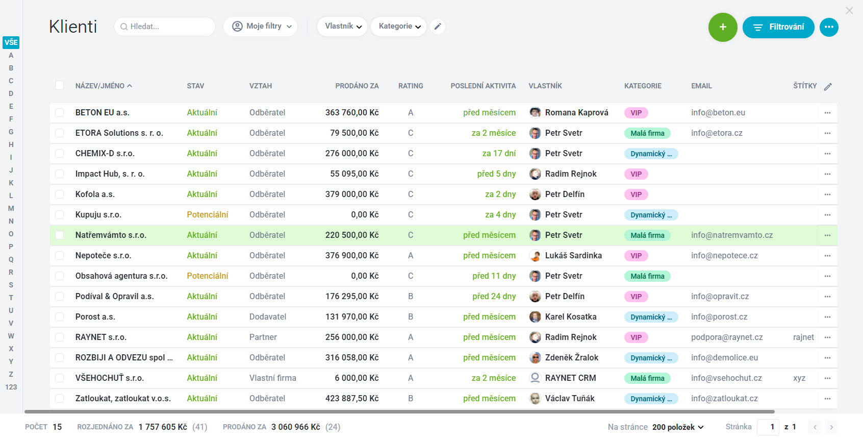The height and width of the screenshot is (438, 863).
Task: Click the pencil icon next to Kategorie
Action: (438, 27)
